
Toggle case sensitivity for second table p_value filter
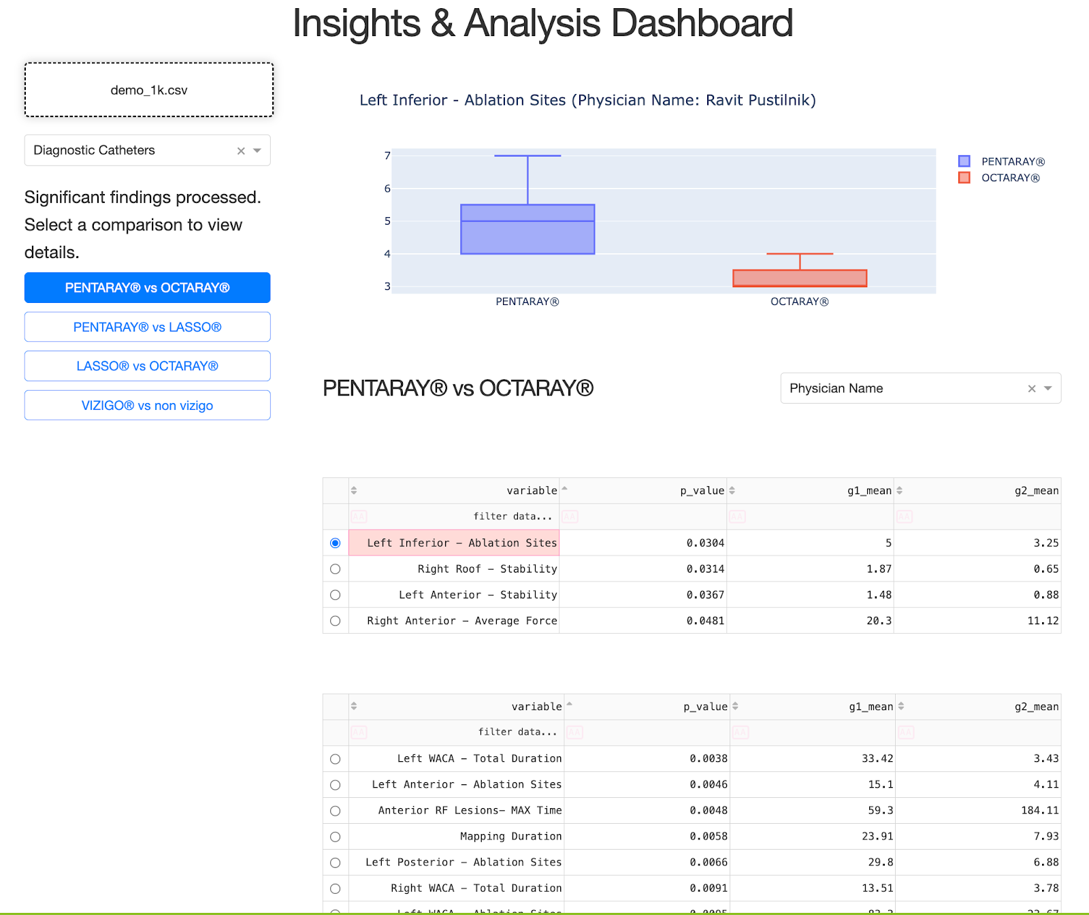point(575,733)
